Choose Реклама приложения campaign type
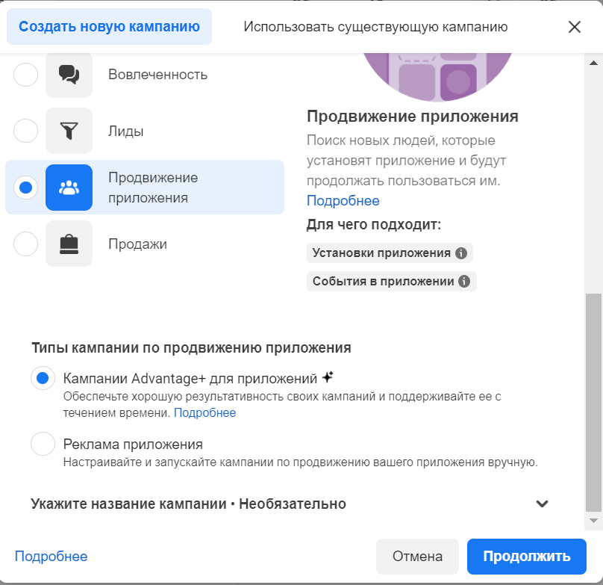Viewport: 603px width, 585px height. [43, 444]
